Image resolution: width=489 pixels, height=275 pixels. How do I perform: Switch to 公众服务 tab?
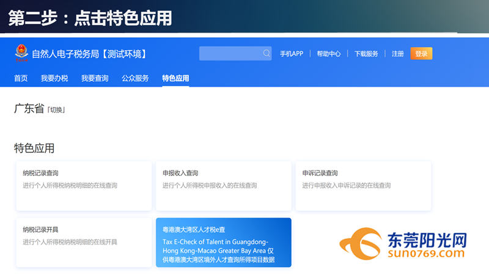[135, 78]
